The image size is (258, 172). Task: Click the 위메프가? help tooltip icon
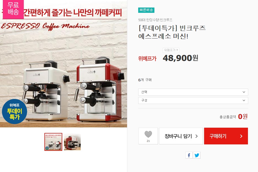click(171, 50)
